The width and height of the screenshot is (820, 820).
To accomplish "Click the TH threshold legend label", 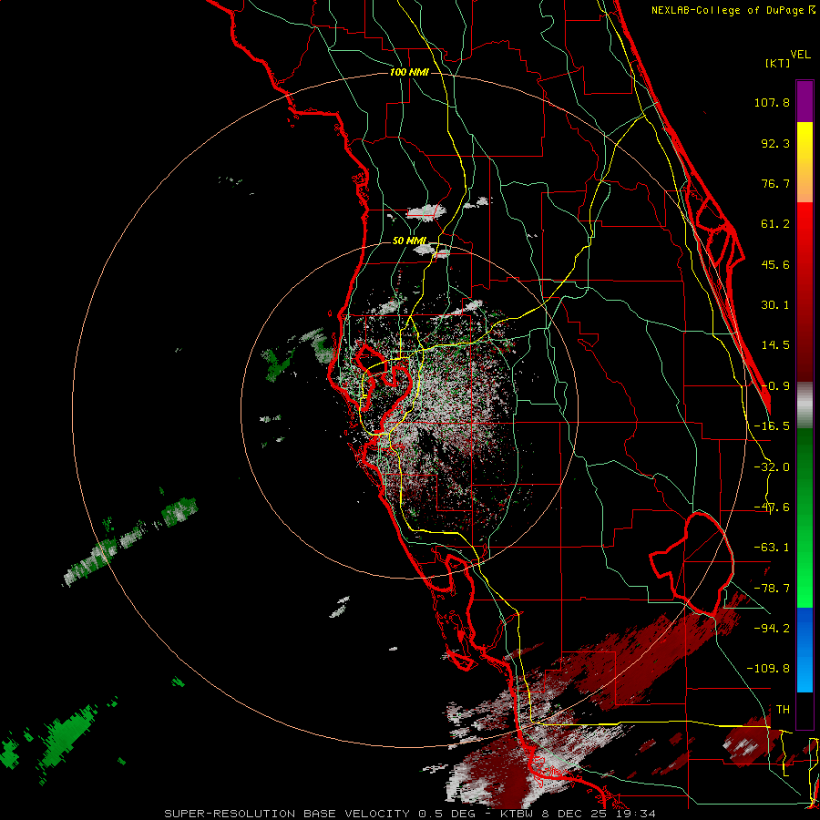I will pyautogui.click(x=783, y=709).
